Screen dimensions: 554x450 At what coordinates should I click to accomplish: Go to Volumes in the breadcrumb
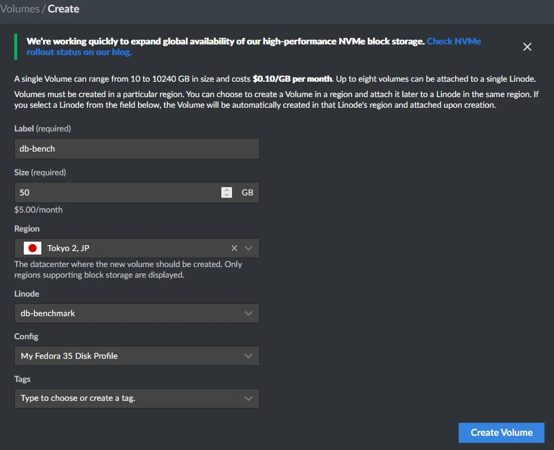[x=20, y=9]
